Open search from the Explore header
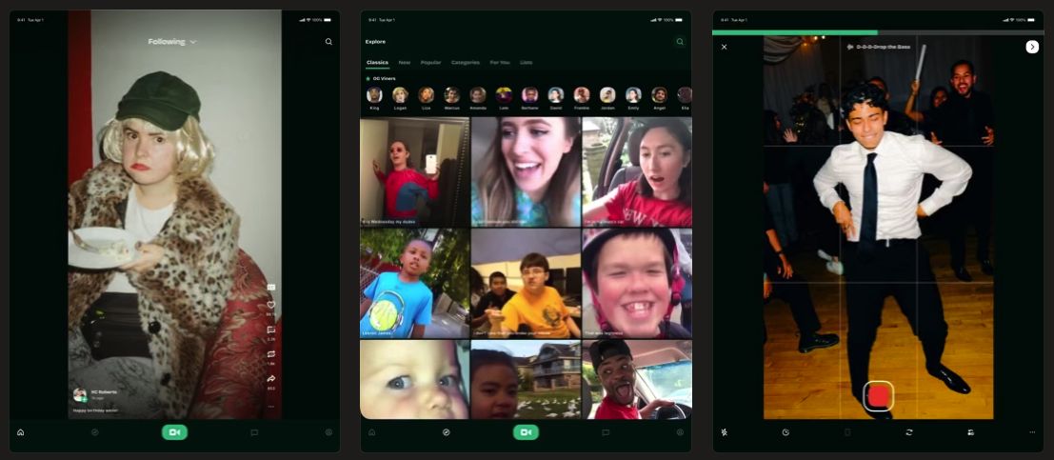Image resolution: width=1054 pixels, height=460 pixels. tap(680, 42)
